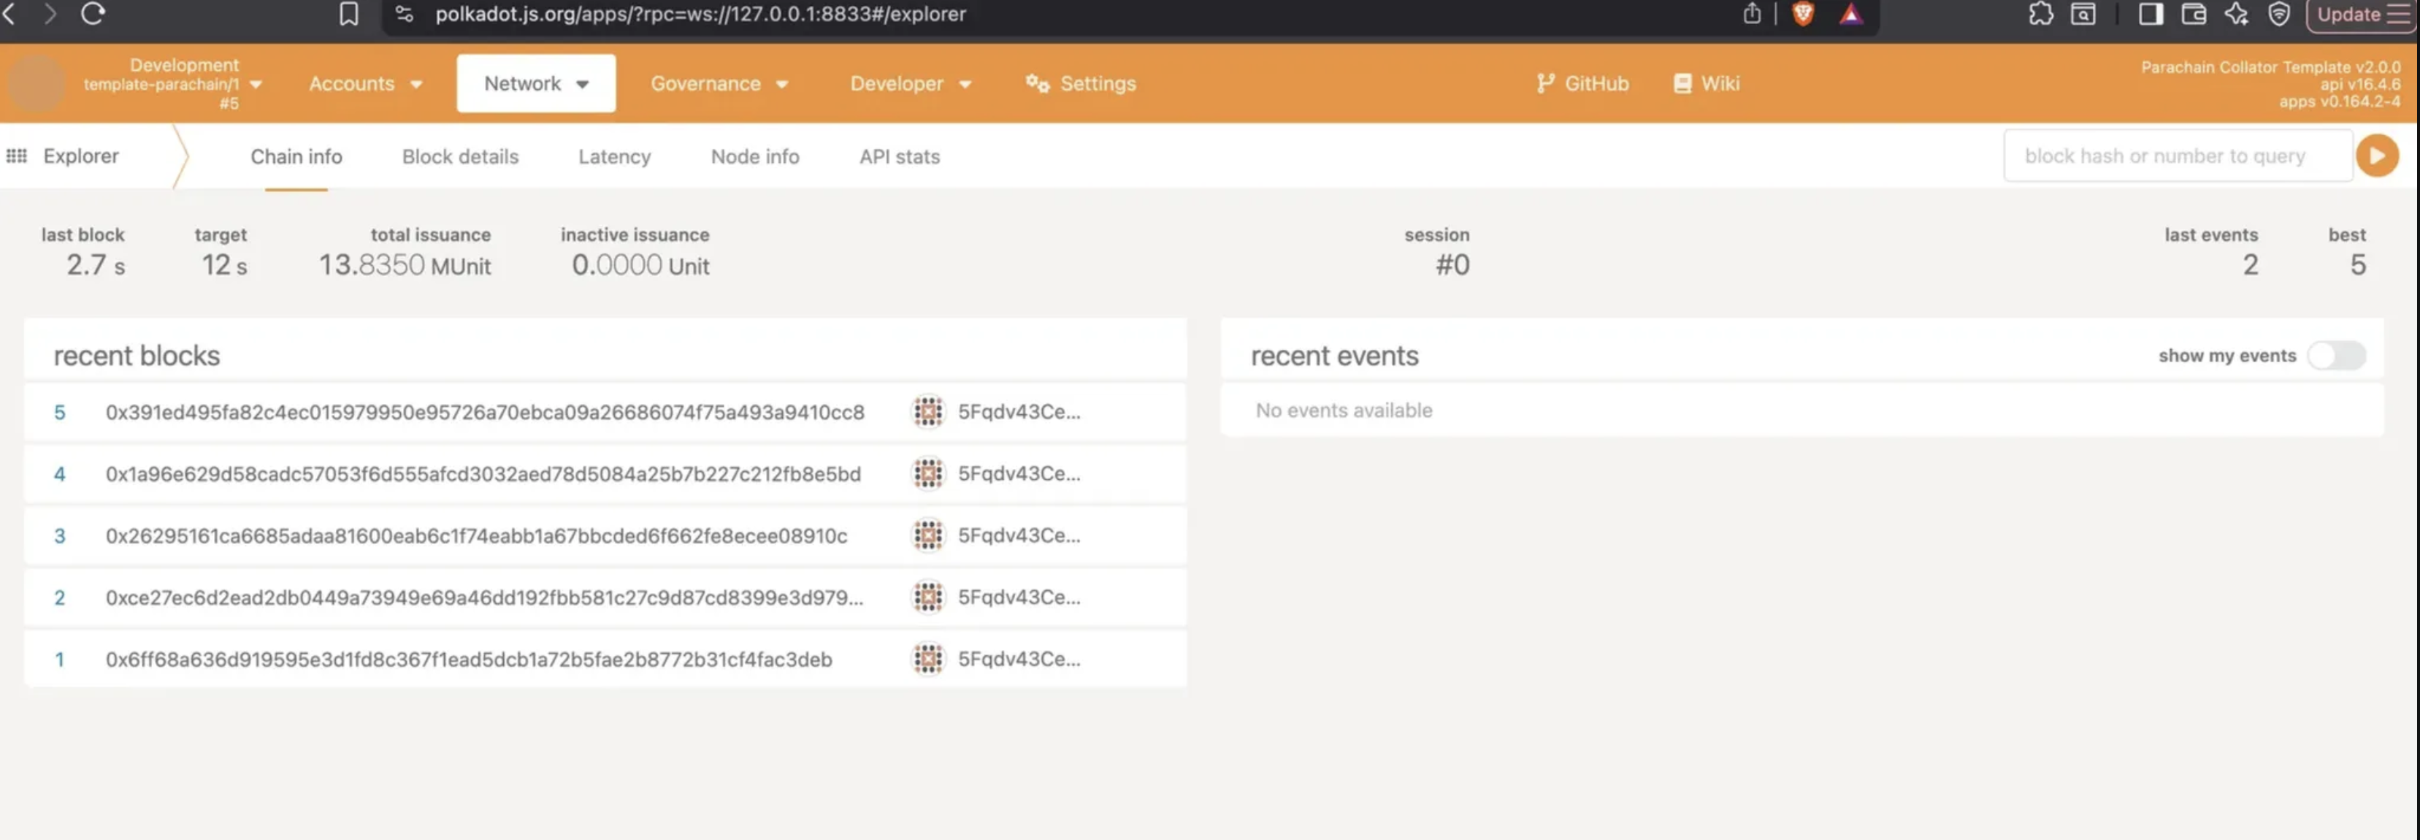
Task: Go back with browser back arrow
Action: click(x=9, y=14)
